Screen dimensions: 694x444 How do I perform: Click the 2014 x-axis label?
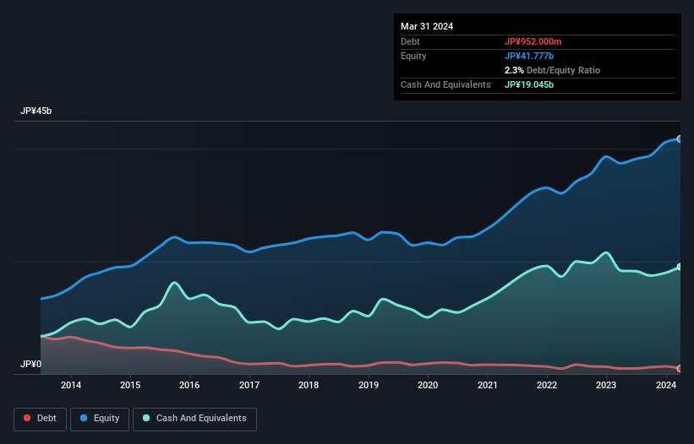click(x=71, y=385)
